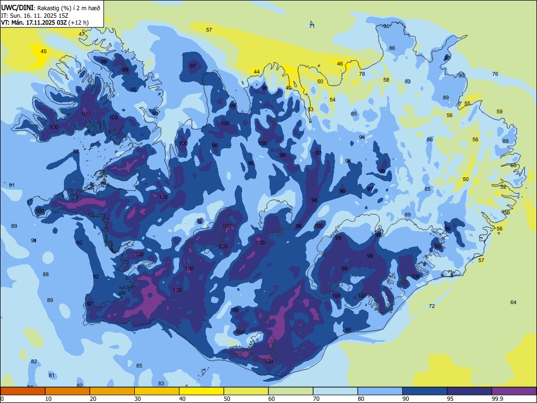
Task: Click the humidity value '81' on the map
Action: (52, 375)
